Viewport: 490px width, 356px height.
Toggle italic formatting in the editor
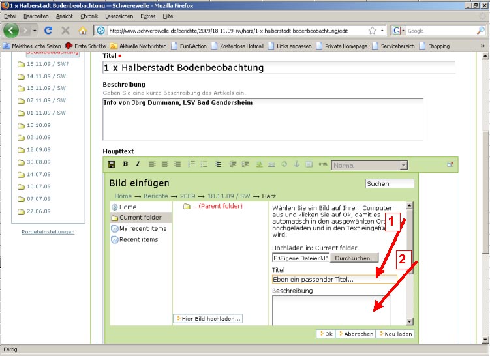coord(138,164)
